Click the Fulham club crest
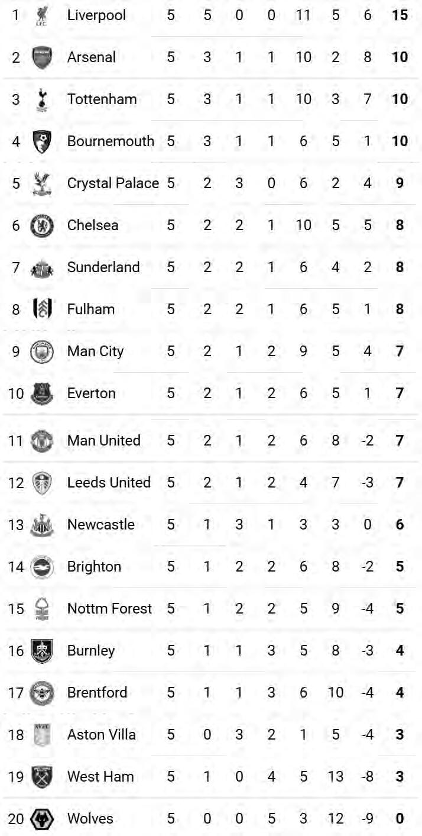This screenshot has height=836, width=422. [41, 309]
